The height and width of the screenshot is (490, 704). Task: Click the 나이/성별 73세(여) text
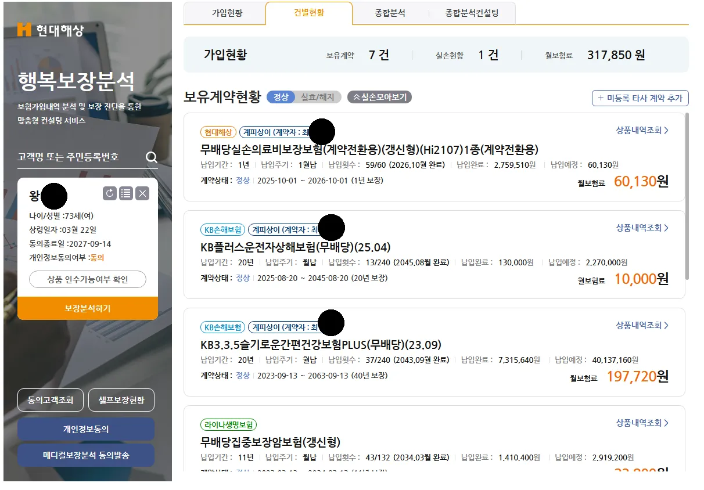click(x=62, y=216)
